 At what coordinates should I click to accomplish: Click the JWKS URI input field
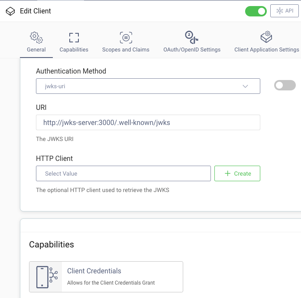tap(148, 122)
